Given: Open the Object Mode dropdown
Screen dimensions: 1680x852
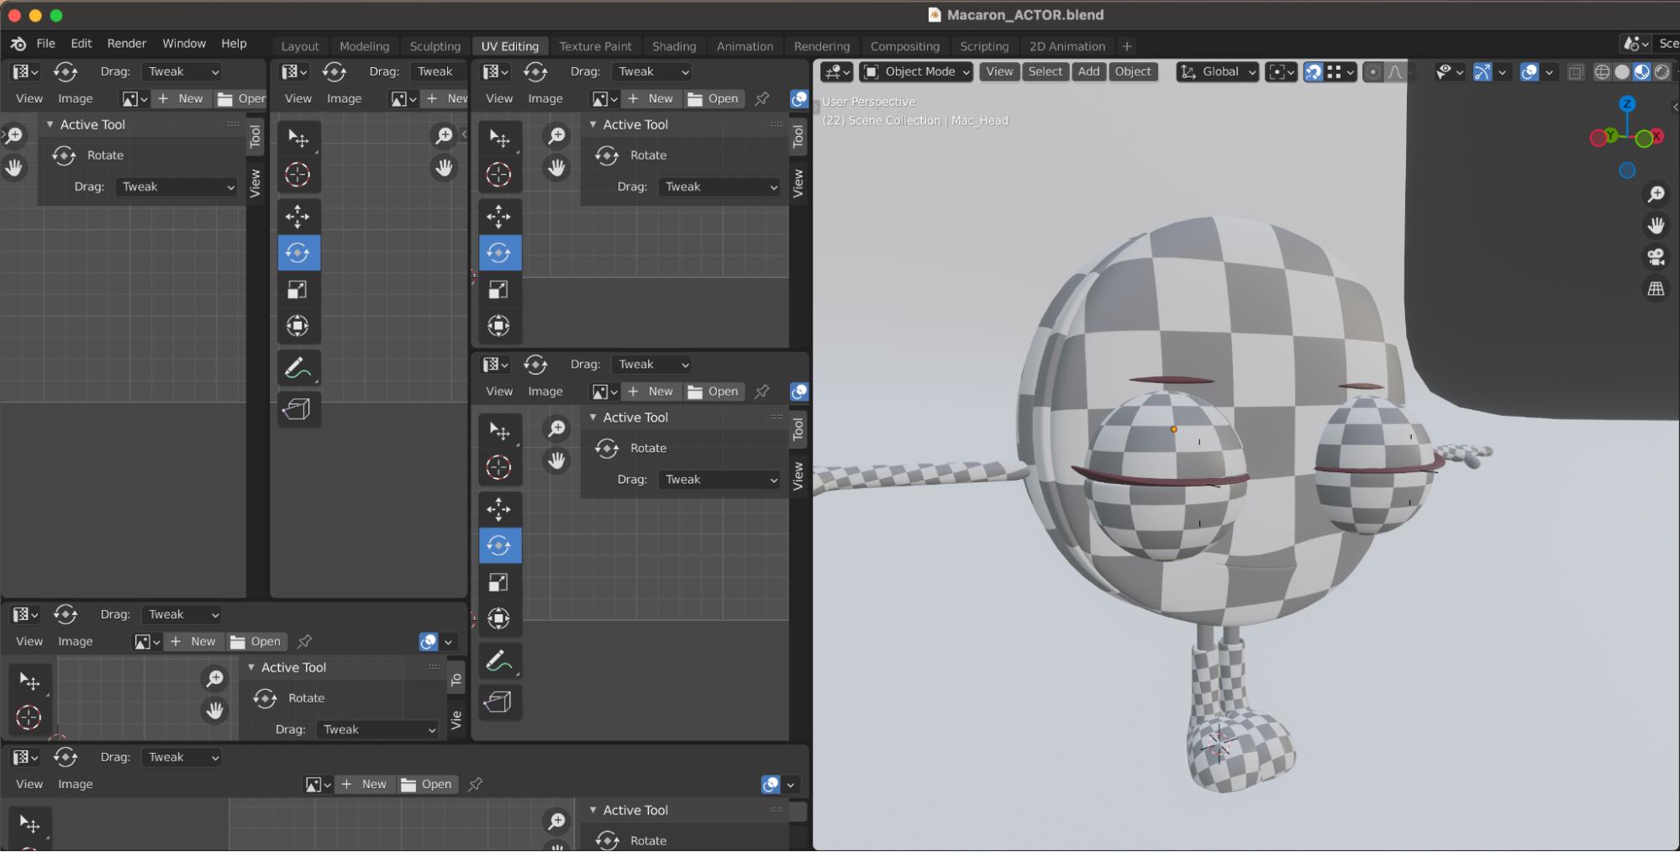Looking at the screenshot, I should 916,72.
